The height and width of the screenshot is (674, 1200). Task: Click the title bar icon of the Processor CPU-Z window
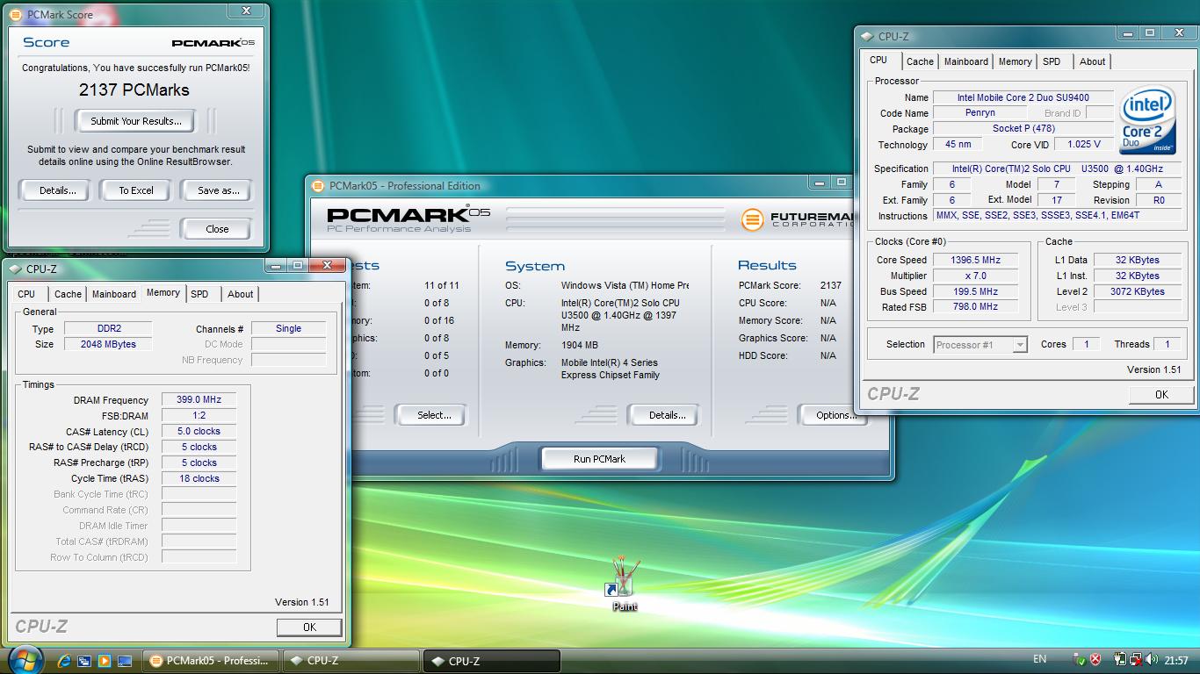(x=868, y=36)
